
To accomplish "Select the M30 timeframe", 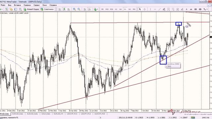I will tap(112, 9).
